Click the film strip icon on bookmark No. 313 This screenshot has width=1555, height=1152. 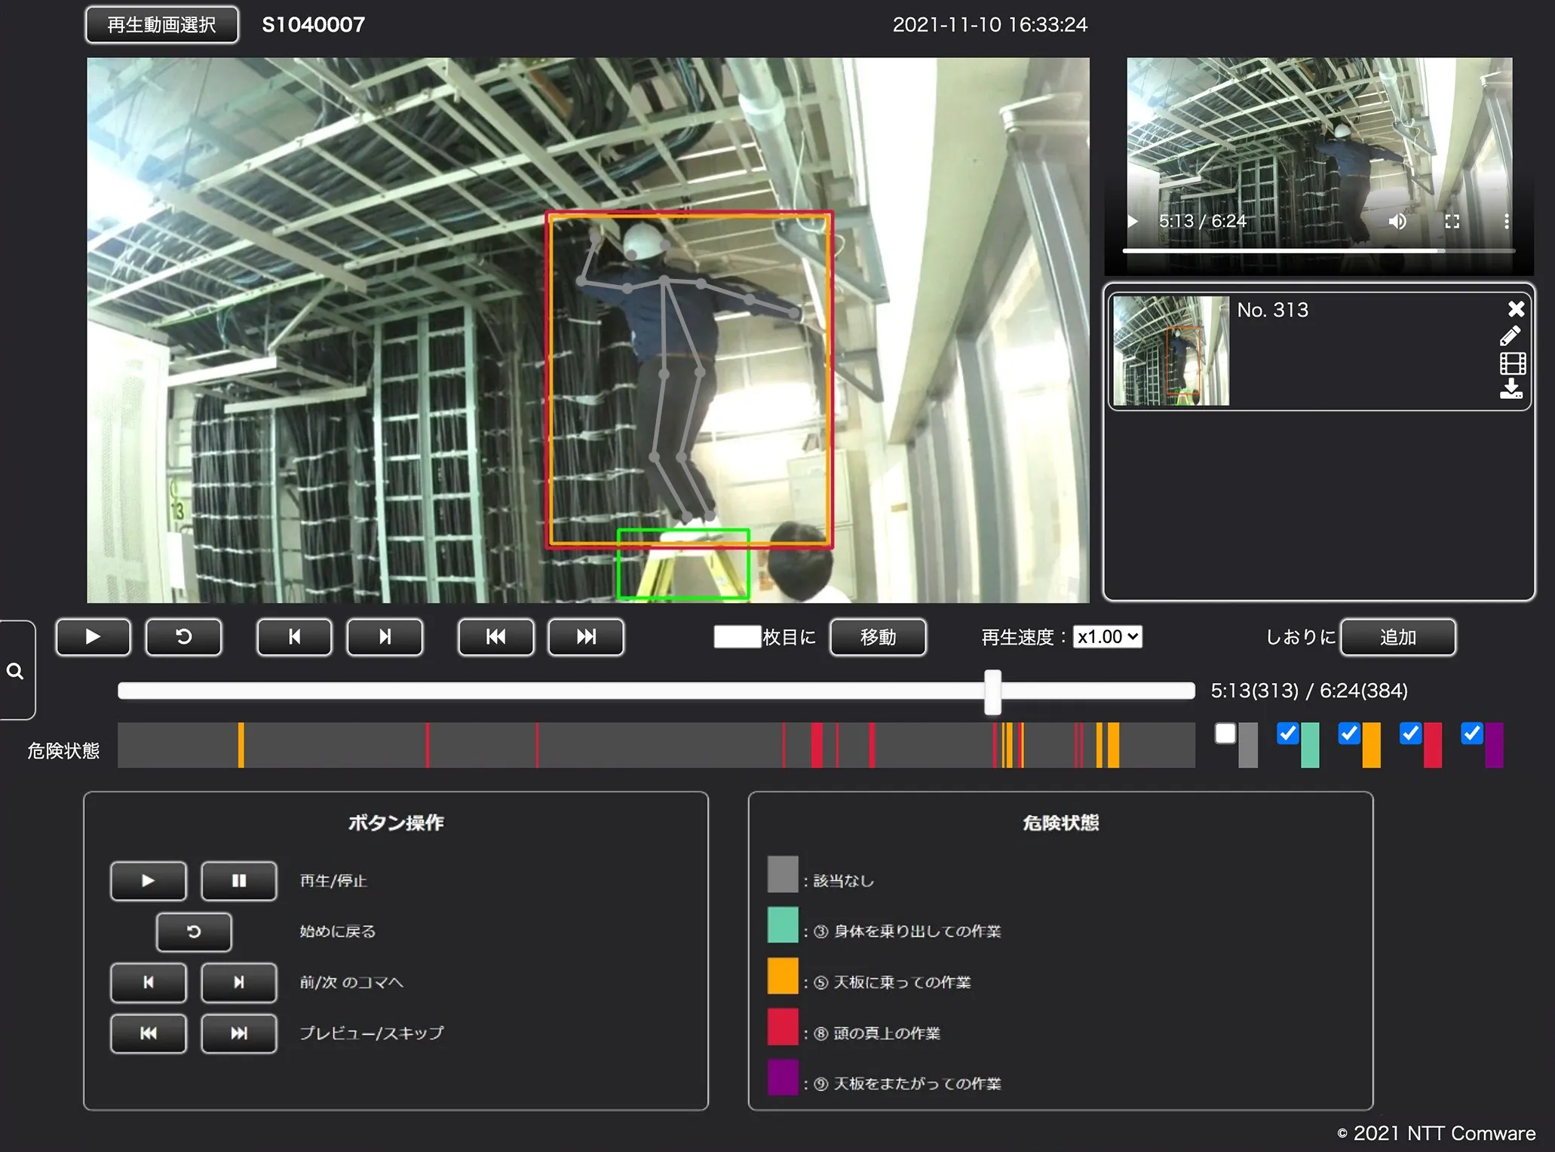click(1512, 363)
